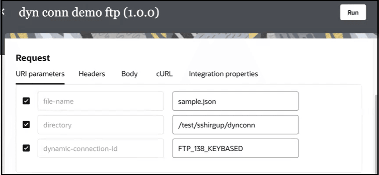379x175 pixels.
Task: Click the decorative patterned banner strip
Action: coord(191,36)
